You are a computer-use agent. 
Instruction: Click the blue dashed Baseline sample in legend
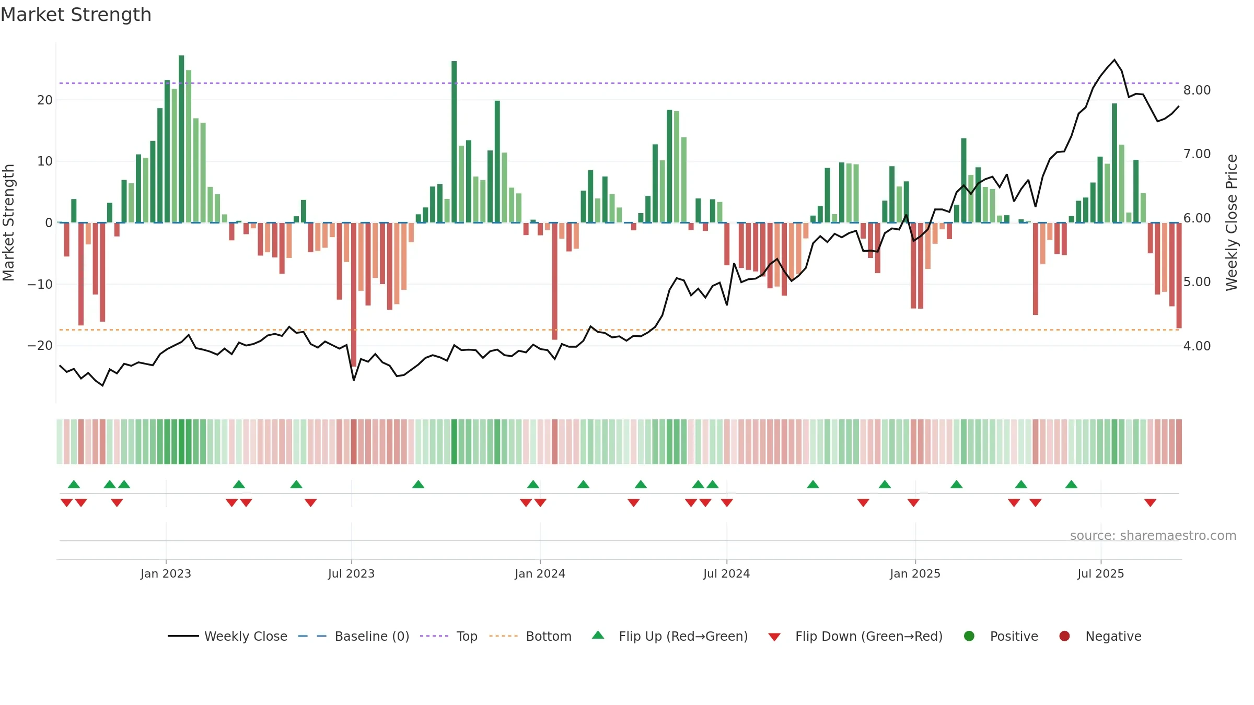[312, 636]
